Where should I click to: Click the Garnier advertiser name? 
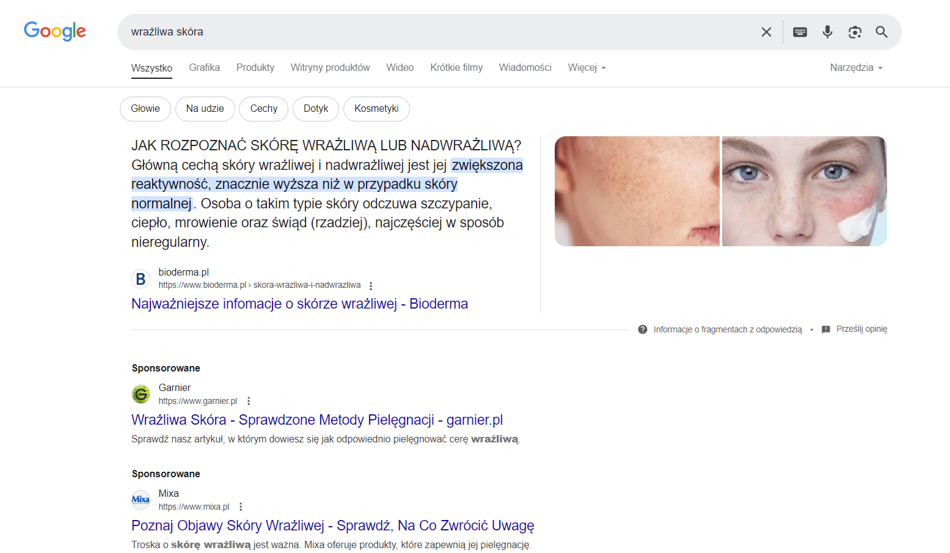click(x=175, y=387)
